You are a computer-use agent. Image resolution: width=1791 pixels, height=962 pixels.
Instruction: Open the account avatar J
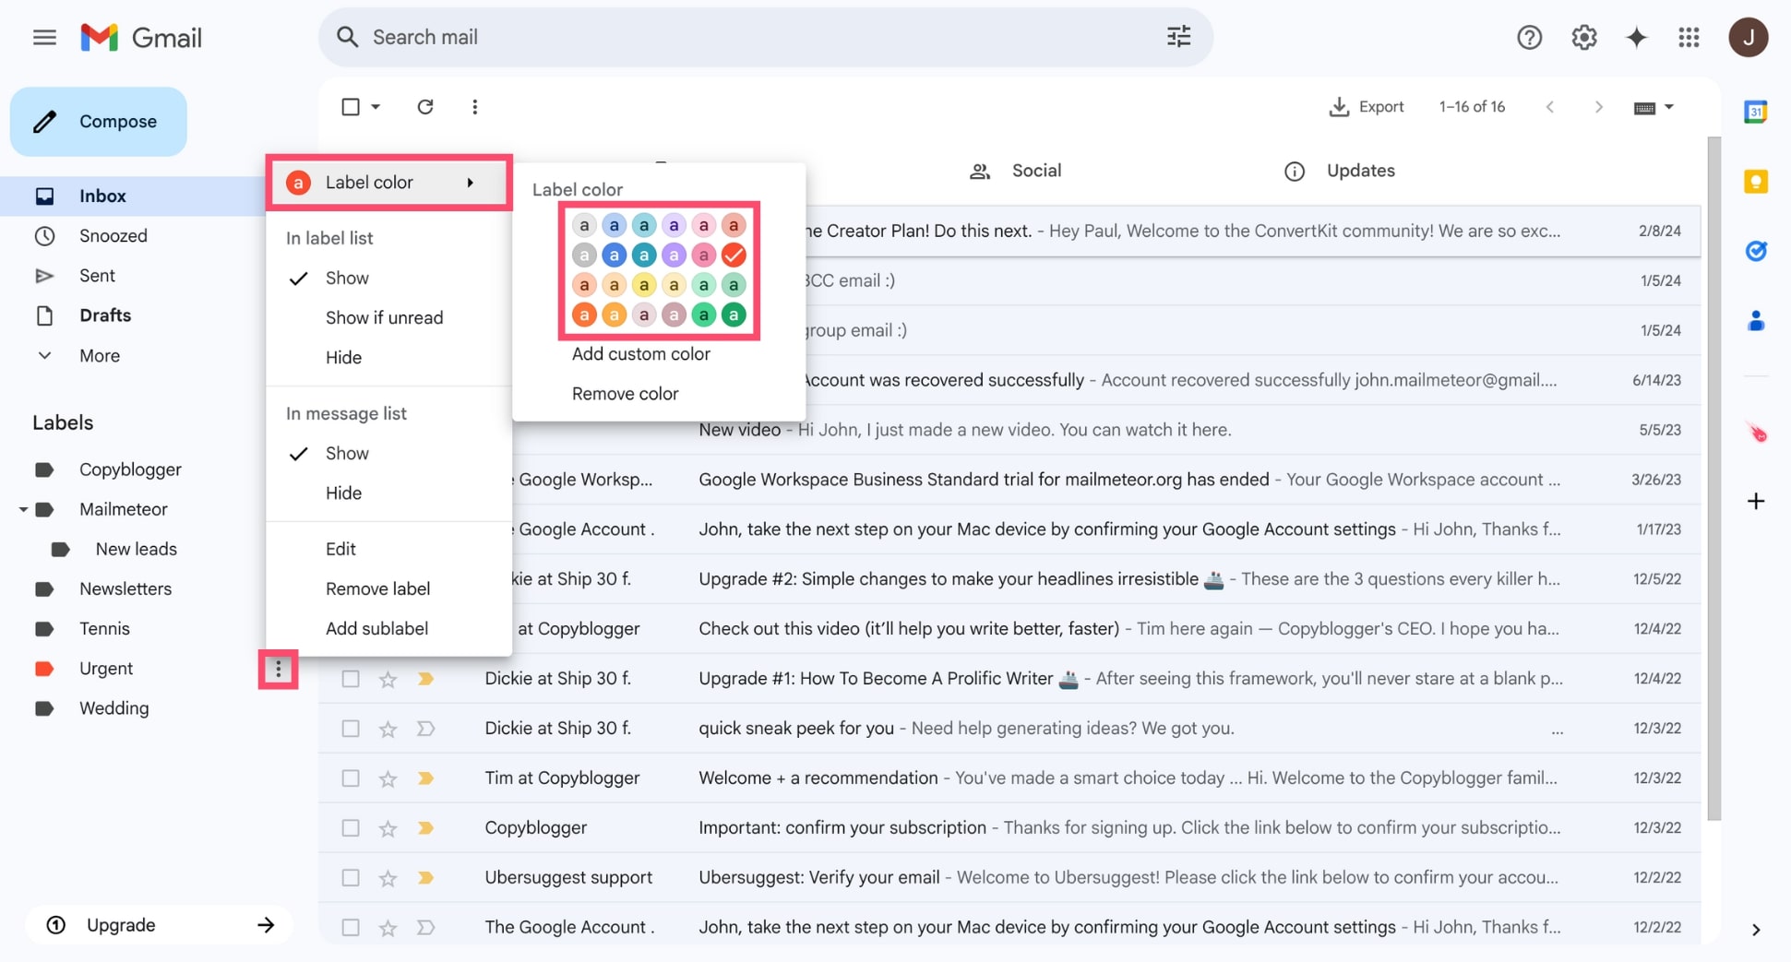tap(1748, 38)
